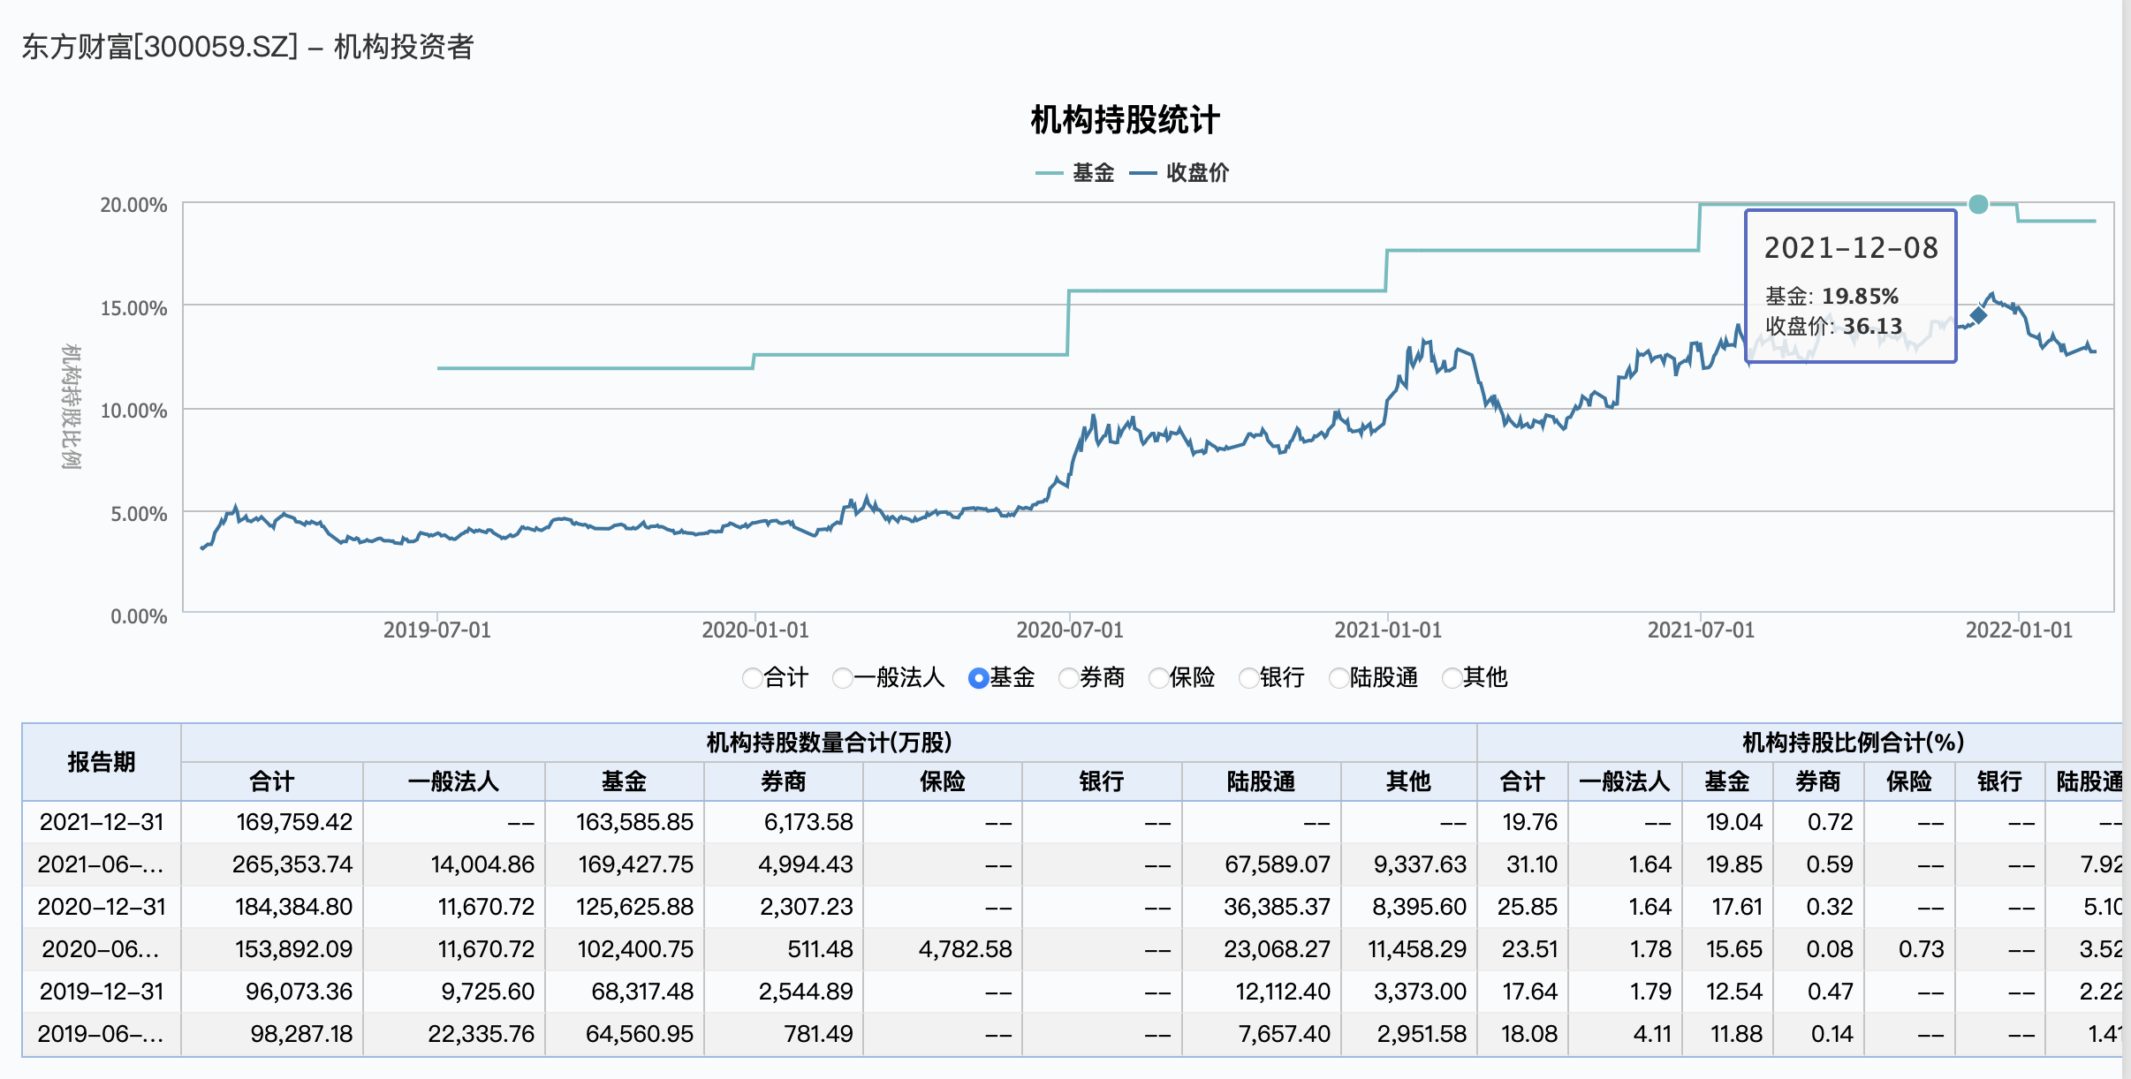2131x1079 pixels.
Task: Click the selected 基金 radio button
Action: pos(978,678)
